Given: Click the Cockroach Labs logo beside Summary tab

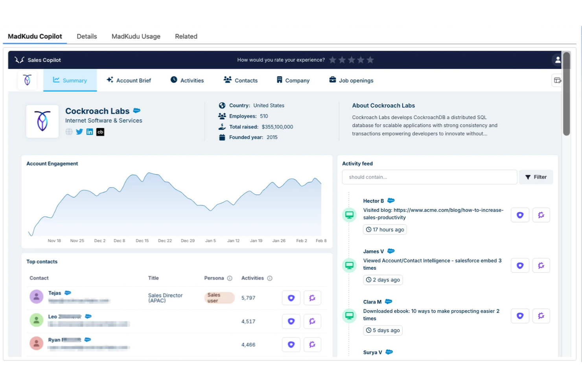Looking at the screenshot, I should click(27, 80).
